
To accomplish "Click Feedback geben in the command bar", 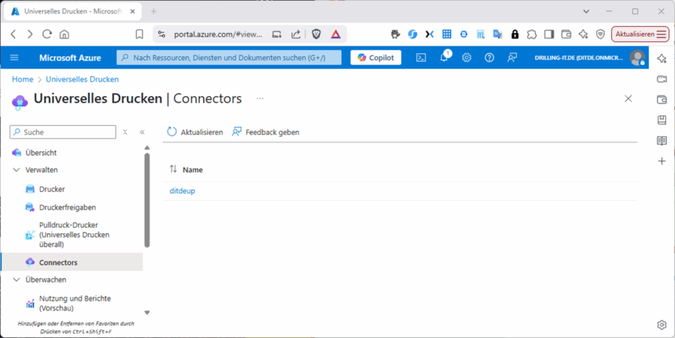I will click(265, 132).
